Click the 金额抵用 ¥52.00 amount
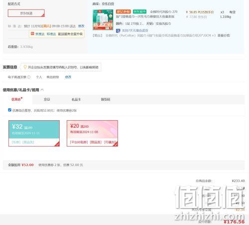The width and height of the screenshot is (249, 225). point(27,165)
